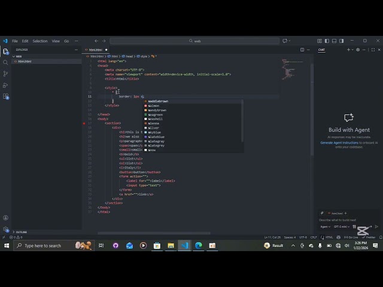Open the View menu
383x287 pixels.
tap(56, 41)
